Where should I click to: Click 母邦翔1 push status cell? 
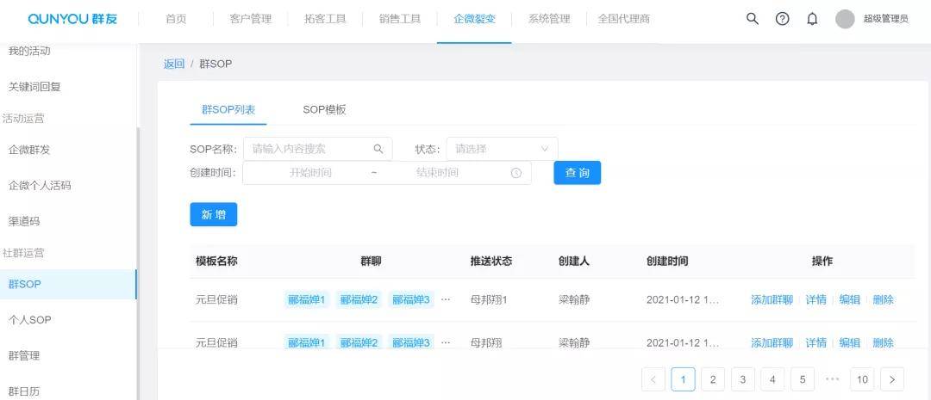[x=489, y=299]
